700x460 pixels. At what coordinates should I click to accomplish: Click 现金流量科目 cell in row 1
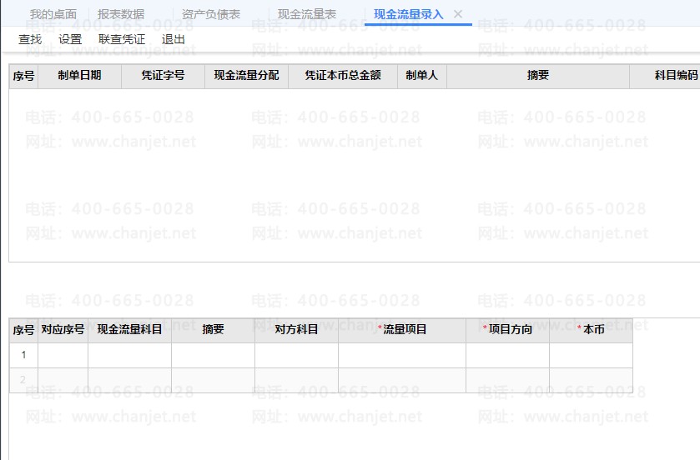(x=129, y=355)
